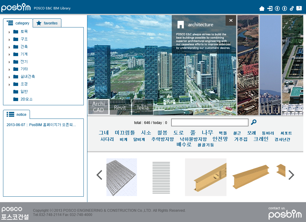
Task: Click the 나무 keyword link
Action: point(207,133)
